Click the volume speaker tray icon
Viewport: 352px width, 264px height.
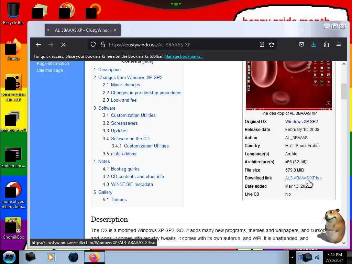(x=318, y=257)
